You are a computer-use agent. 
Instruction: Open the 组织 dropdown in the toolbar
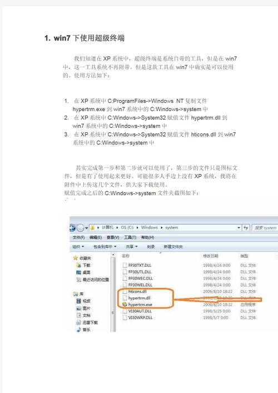(78, 247)
